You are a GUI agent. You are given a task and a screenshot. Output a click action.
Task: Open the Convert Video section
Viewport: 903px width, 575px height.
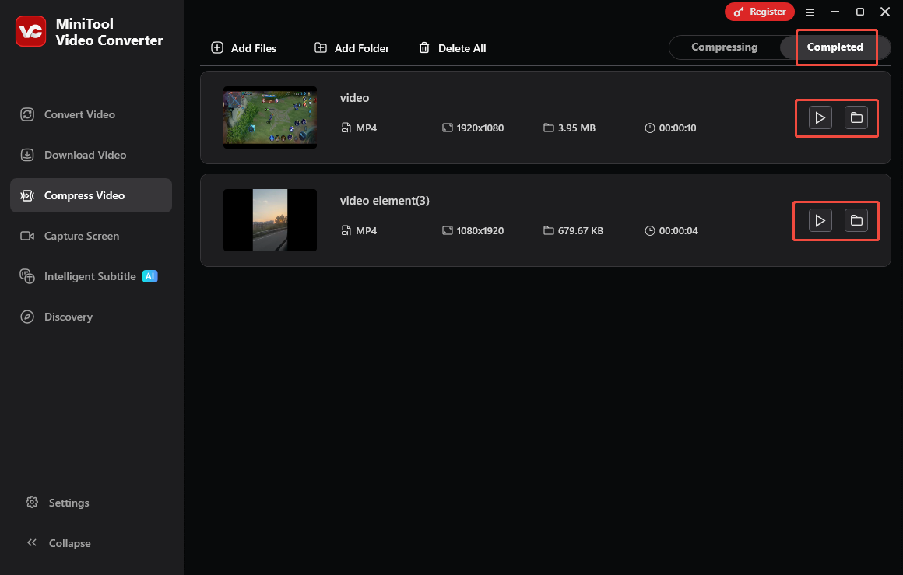click(x=91, y=114)
